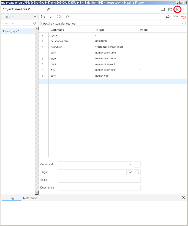Toggle disable breakpoints icon
The width and height of the screenshot is (188, 226).
coord(168,17)
